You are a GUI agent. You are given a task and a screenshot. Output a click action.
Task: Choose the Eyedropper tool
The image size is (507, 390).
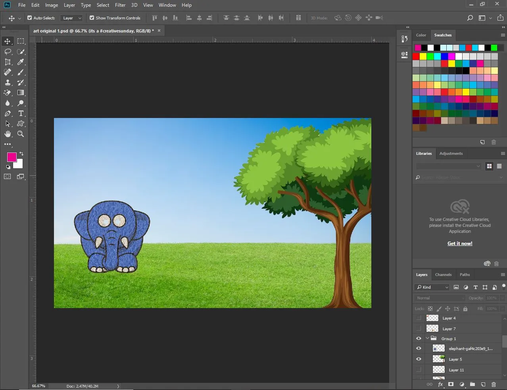(21, 62)
